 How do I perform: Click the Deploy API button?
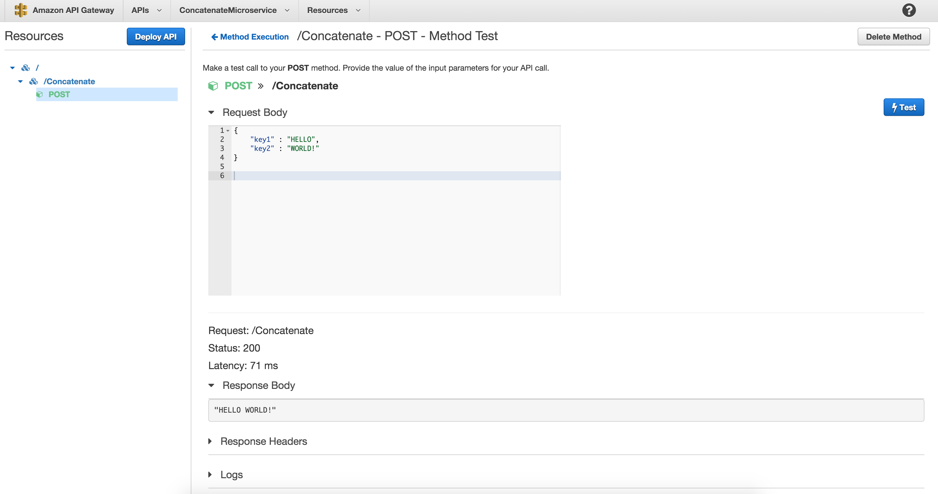point(155,36)
